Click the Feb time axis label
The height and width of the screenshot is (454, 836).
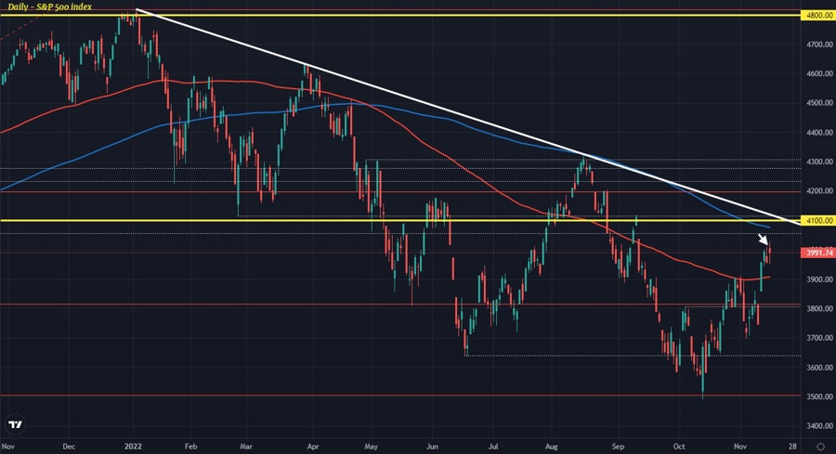click(x=190, y=446)
